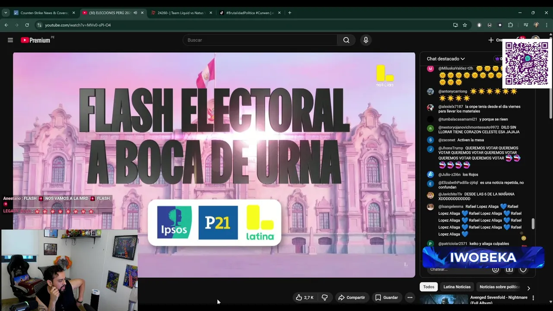Go back with the browser back arrow
553x311 pixels.
6,25
